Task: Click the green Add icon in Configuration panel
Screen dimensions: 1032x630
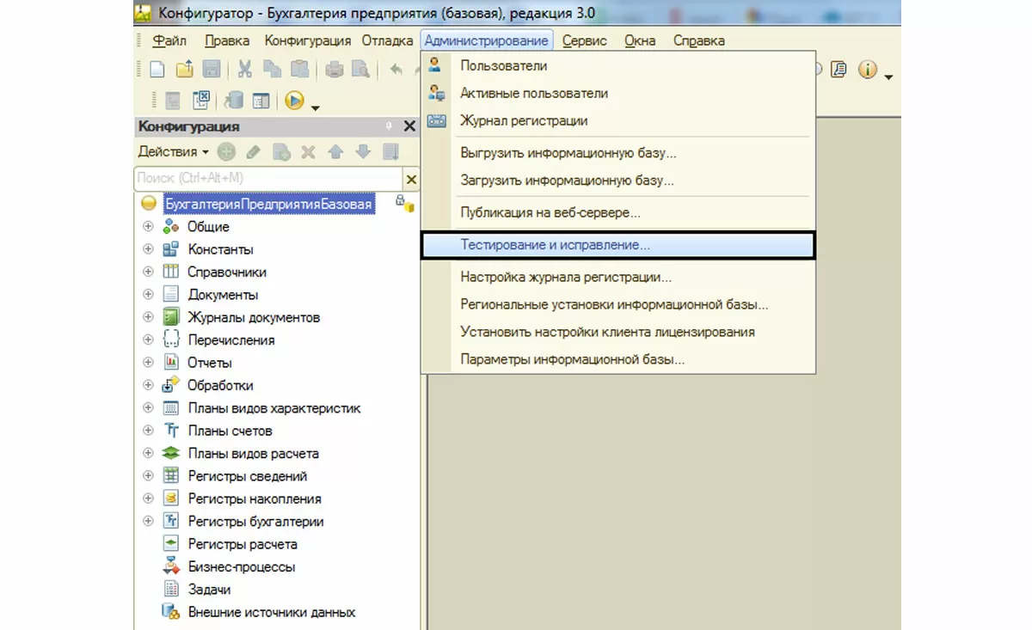Action: [226, 152]
